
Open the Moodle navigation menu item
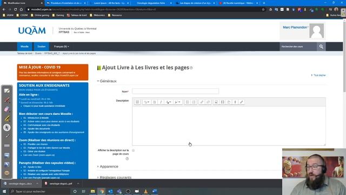[24, 47]
